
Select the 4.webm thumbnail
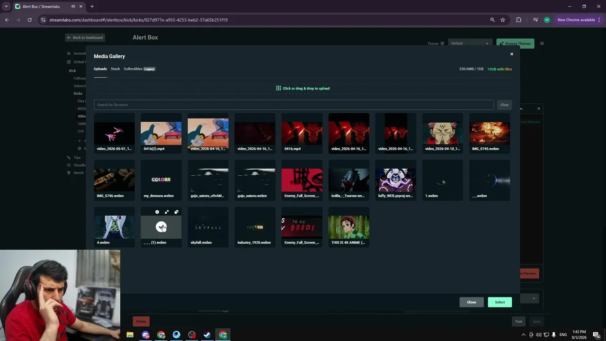(114, 227)
